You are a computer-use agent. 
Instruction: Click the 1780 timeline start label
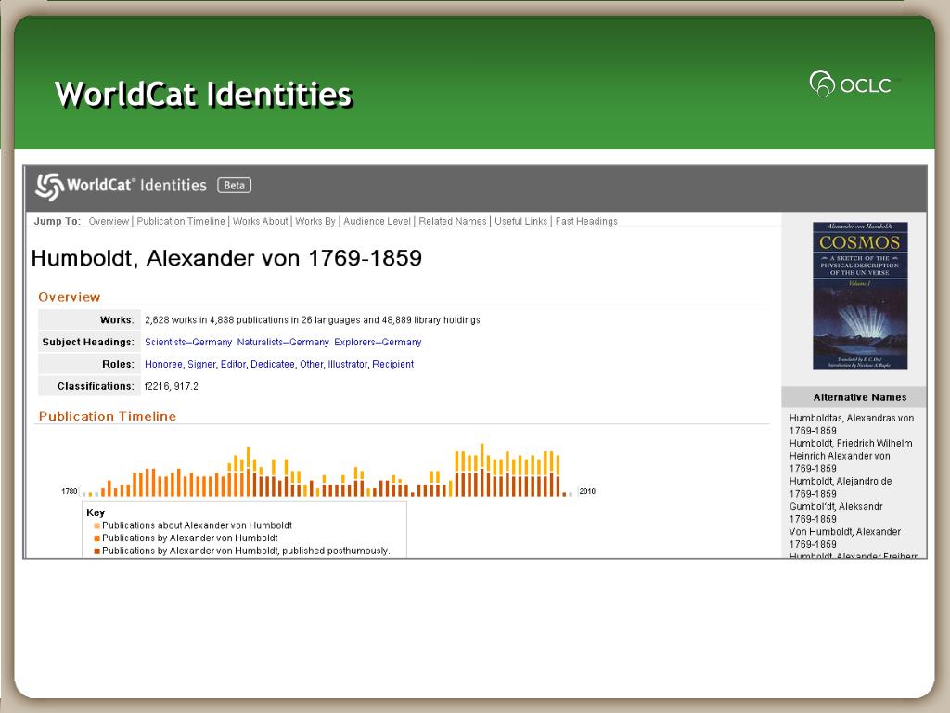point(69,491)
